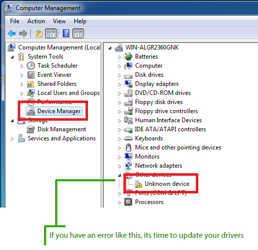Expand the Task Scheduler node
258x250 pixels.
pos(22,66)
